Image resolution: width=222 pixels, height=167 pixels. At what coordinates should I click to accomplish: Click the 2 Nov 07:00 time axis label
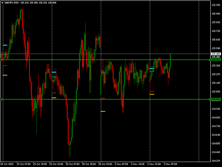(x=121, y=164)
